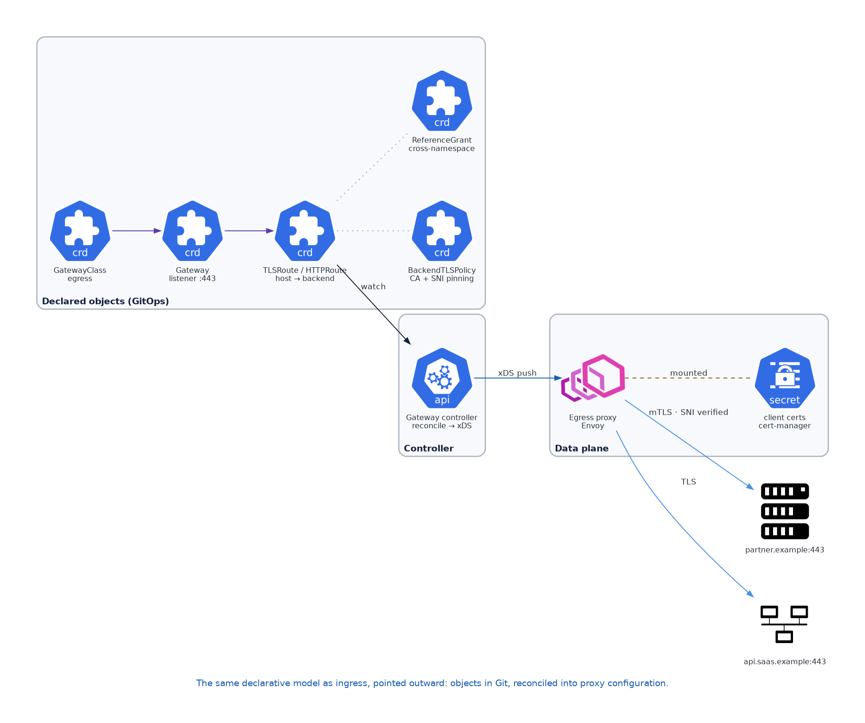Screen dimensions: 865x723
Task: Select the BackendTLSPolicy crd icon
Action: click(442, 231)
